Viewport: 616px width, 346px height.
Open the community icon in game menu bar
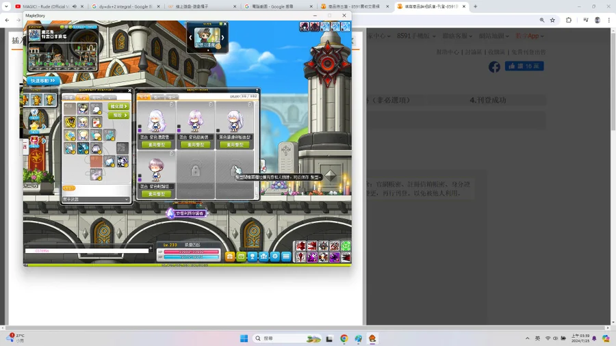tap(264, 256)
